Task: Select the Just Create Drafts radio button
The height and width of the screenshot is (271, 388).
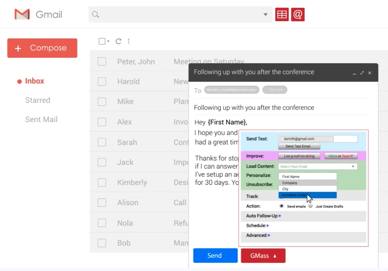Action: point(311,206)
